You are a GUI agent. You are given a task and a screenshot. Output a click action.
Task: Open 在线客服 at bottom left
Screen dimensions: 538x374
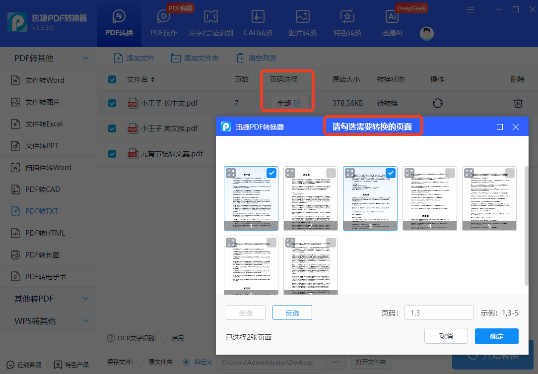coord(24,365)
